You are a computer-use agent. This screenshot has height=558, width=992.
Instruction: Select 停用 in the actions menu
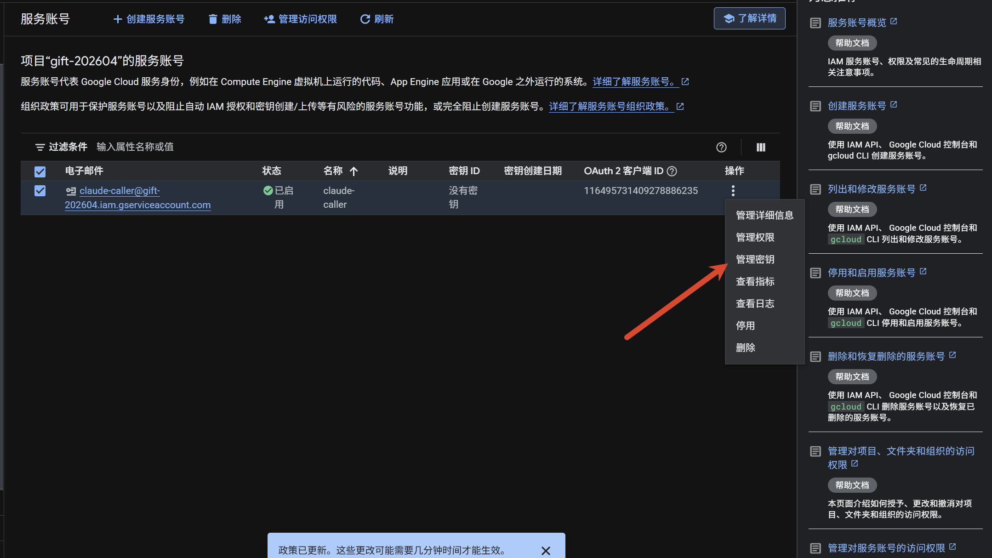tap(764, 325)
